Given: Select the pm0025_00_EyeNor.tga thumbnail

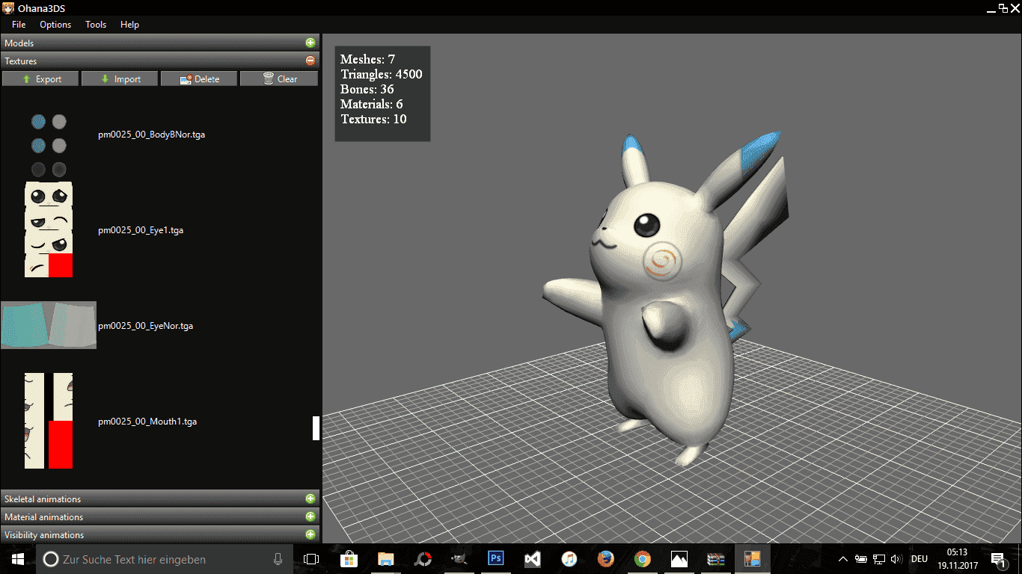Looking at the screenshot, I should tap(49, 325).
